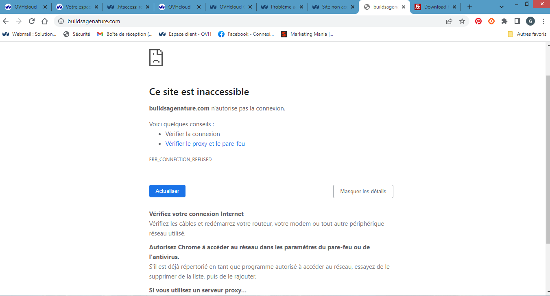Image resolution: width=550 pixels, height=296 pixels.
Task: Bookmark this page with star icon
Action: pyautogui.click(x=462, y=21)
